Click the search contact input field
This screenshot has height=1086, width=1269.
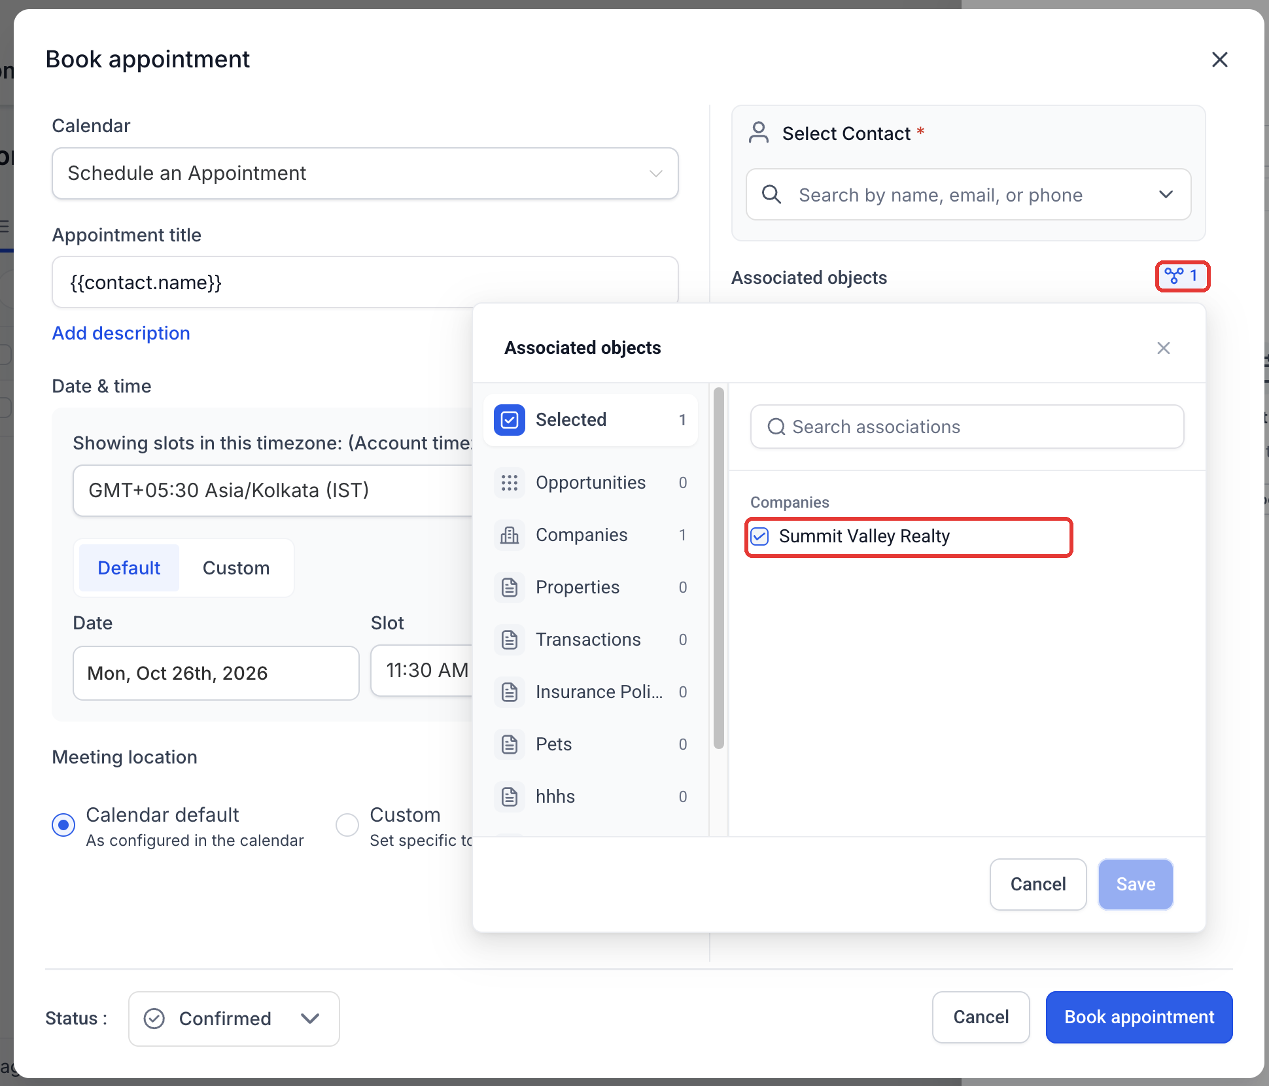coord(968,194)
